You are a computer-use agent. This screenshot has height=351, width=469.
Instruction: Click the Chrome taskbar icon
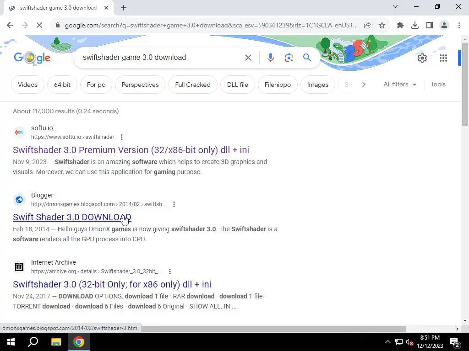(79, 342)
